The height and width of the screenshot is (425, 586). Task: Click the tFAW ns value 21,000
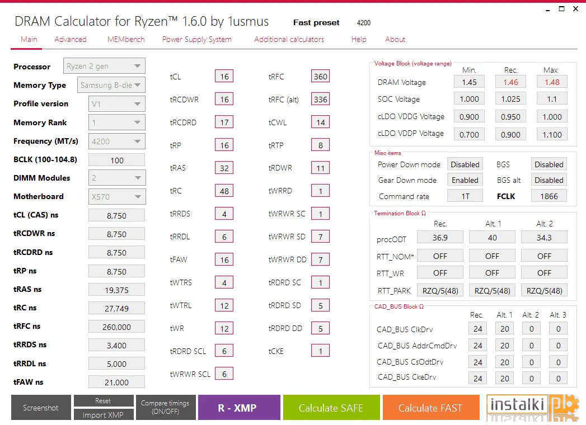point(116,382)
